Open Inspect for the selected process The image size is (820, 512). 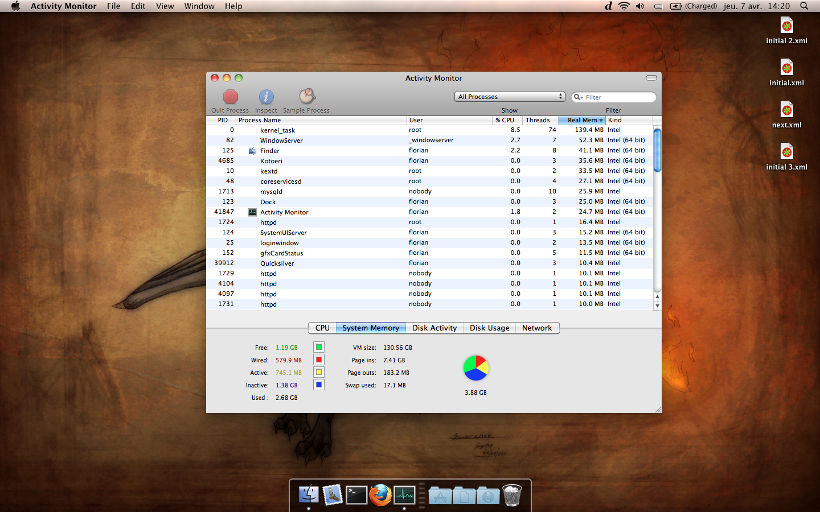click(x=266, y=97)
